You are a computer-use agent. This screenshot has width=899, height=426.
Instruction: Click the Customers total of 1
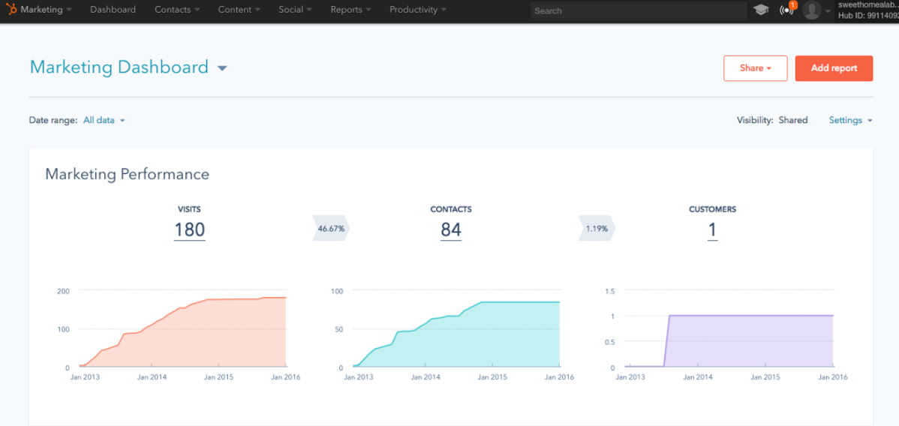point(713,230)
